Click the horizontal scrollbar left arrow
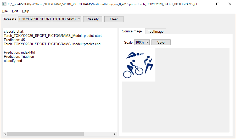 5,134
